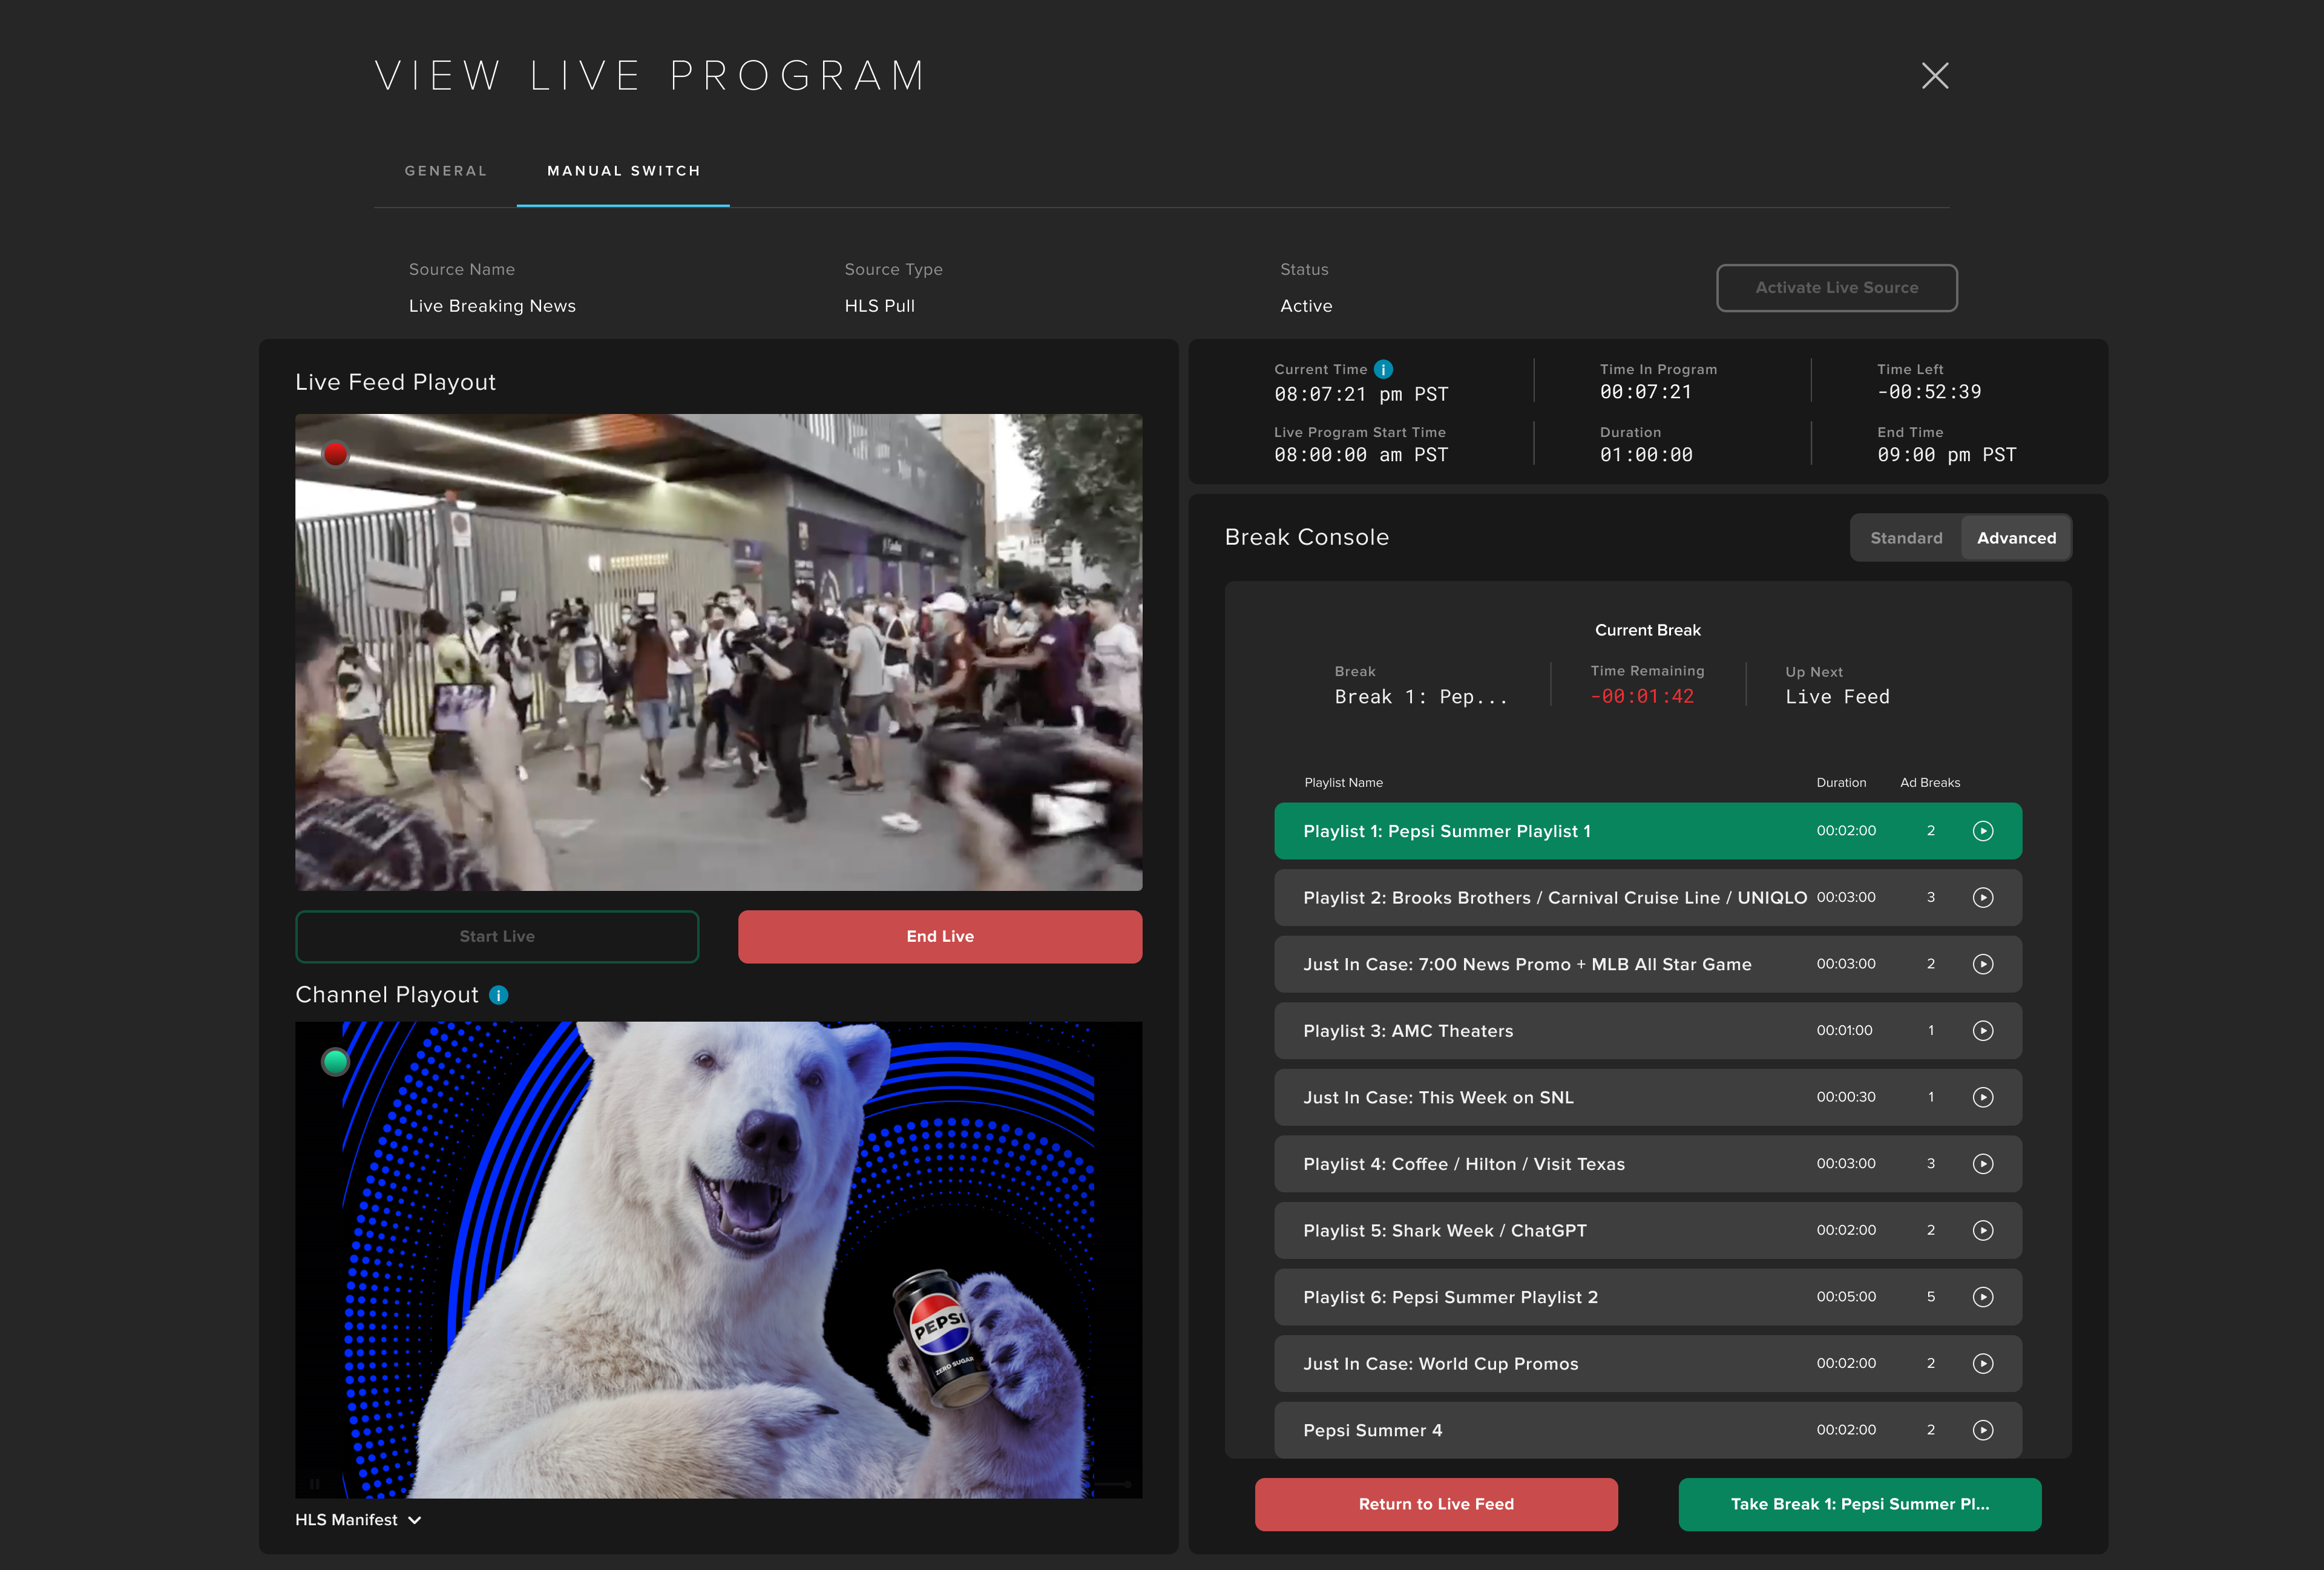Click Activate Live Source button
Screen dimensions: 2324x1570
1837,288
